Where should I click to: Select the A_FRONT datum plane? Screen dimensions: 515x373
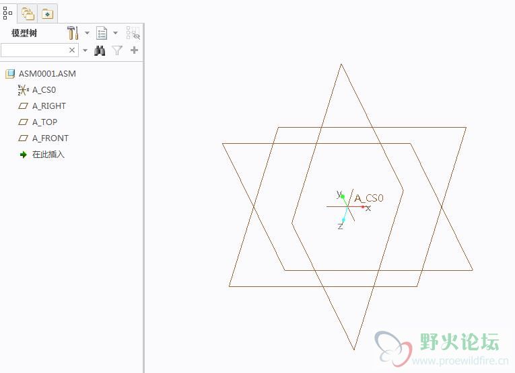click(50, 138)
